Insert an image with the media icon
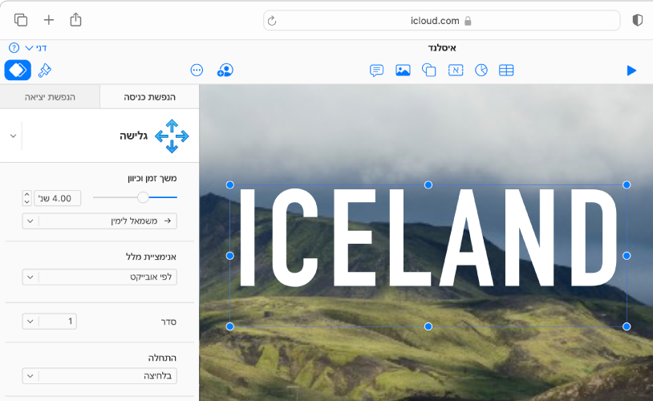The width and height of the screenshot is (653, 401). pos(403,71)
